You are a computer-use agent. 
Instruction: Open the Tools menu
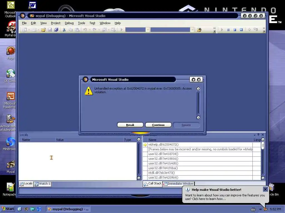[x=82, y=23]
